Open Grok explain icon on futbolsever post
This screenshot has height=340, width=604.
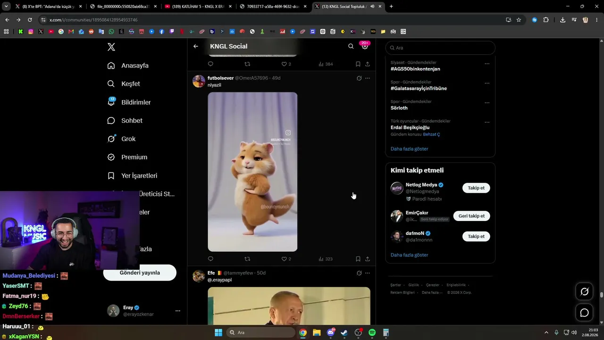tap(359, 78)
